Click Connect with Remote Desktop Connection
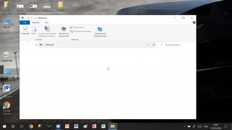 point(47,32)
